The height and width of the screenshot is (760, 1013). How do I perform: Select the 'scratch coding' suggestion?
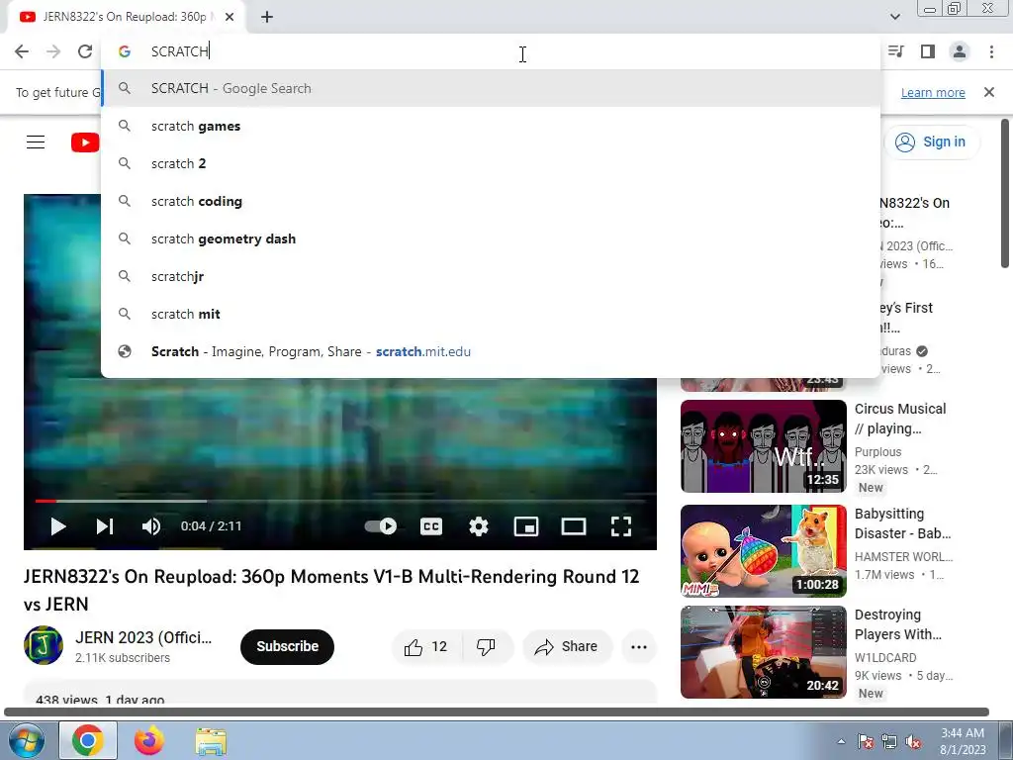pyautogui.click(x=491, y=201)
